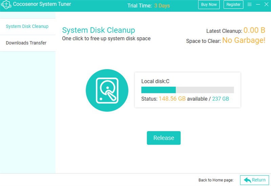271x186 pixels.
Task: Click the No Garbage! status text
Action: point(244,41)
